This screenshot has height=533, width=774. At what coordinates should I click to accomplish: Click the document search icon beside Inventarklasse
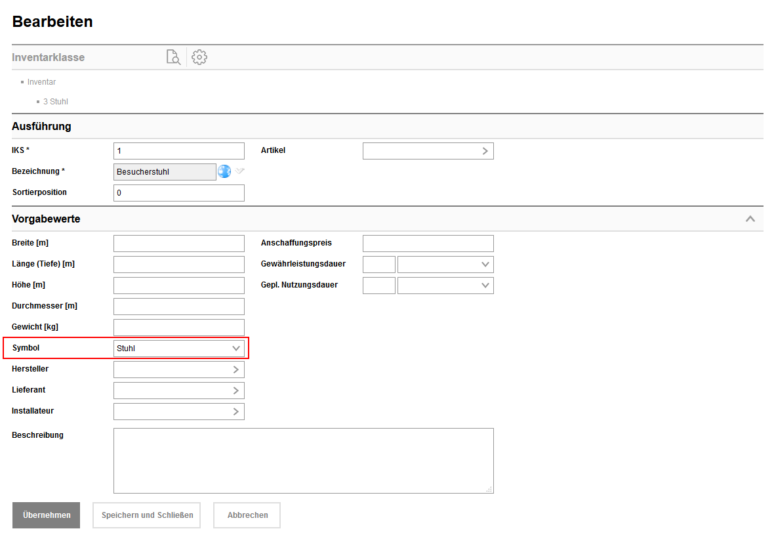(x=173, y=57)
